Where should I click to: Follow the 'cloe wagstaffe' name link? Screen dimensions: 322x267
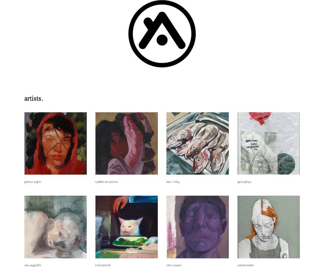tap(32, 265)
